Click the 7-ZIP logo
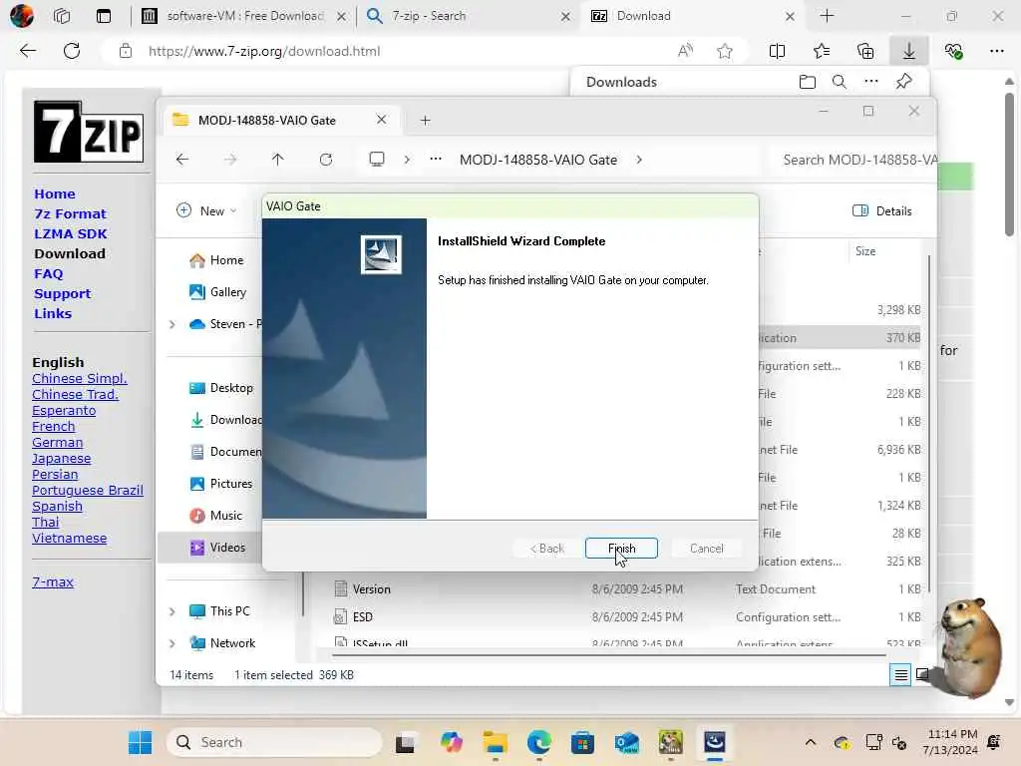Screen dimensions: 1021x766 (x=89, y=133)
